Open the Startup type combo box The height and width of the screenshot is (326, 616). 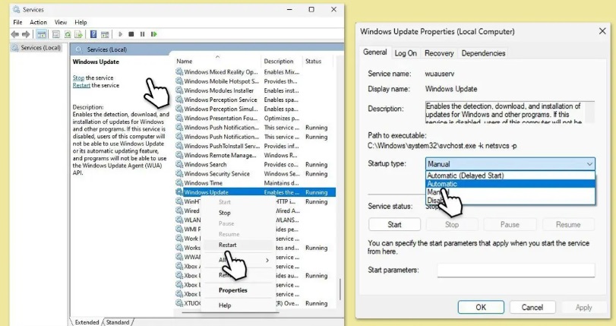pos(510,163)
